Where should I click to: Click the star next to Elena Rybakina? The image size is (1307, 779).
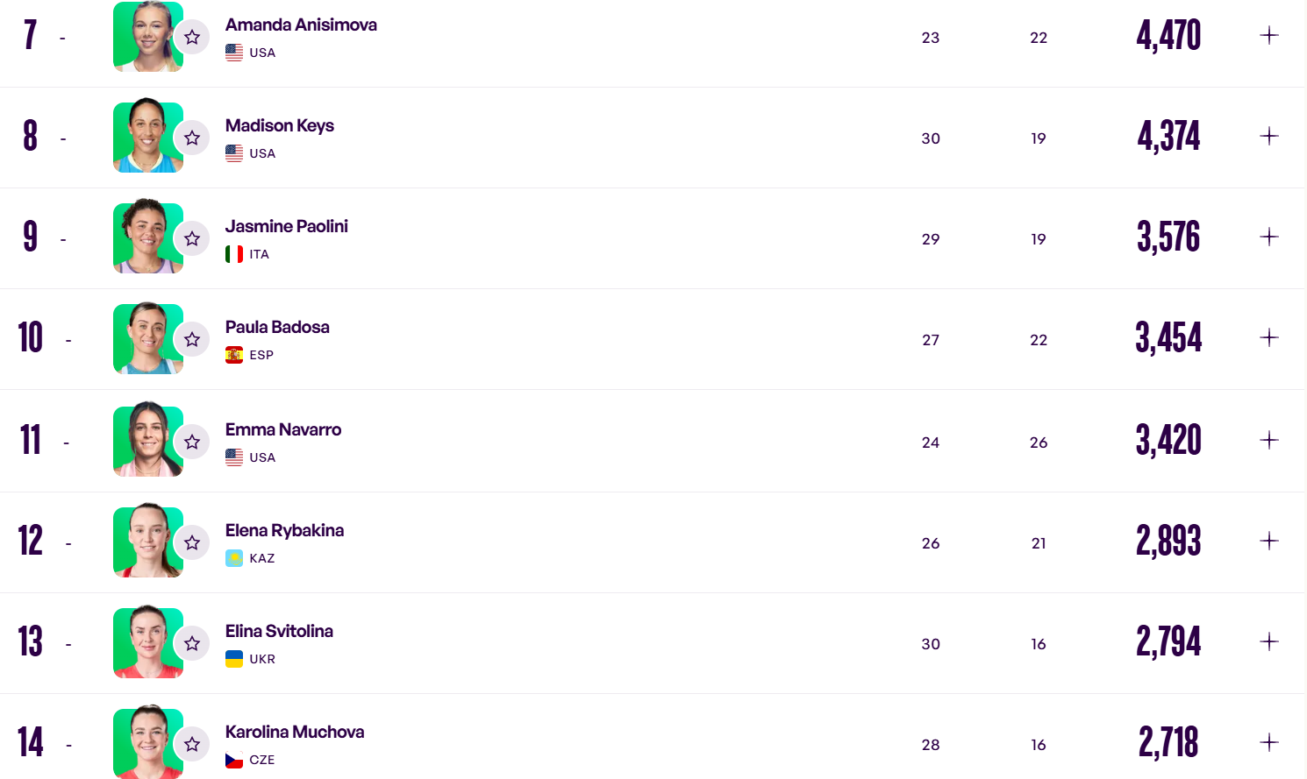[x=192, y=542]
